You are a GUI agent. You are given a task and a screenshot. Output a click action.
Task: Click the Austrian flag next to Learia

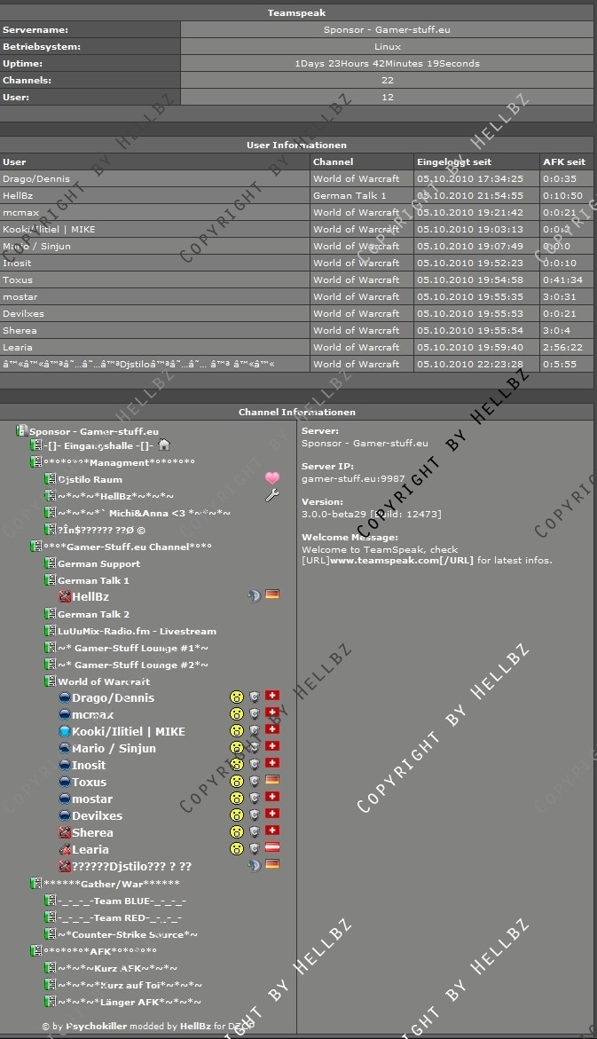pyautogui.click(x=272, y=846)
